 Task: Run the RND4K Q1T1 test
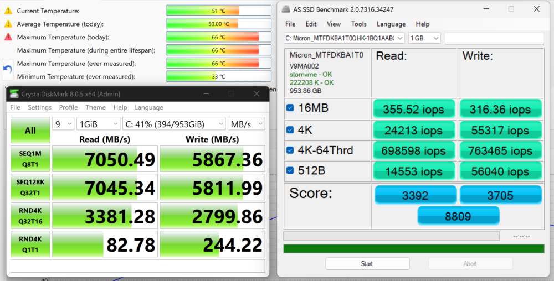pos(30,244)
